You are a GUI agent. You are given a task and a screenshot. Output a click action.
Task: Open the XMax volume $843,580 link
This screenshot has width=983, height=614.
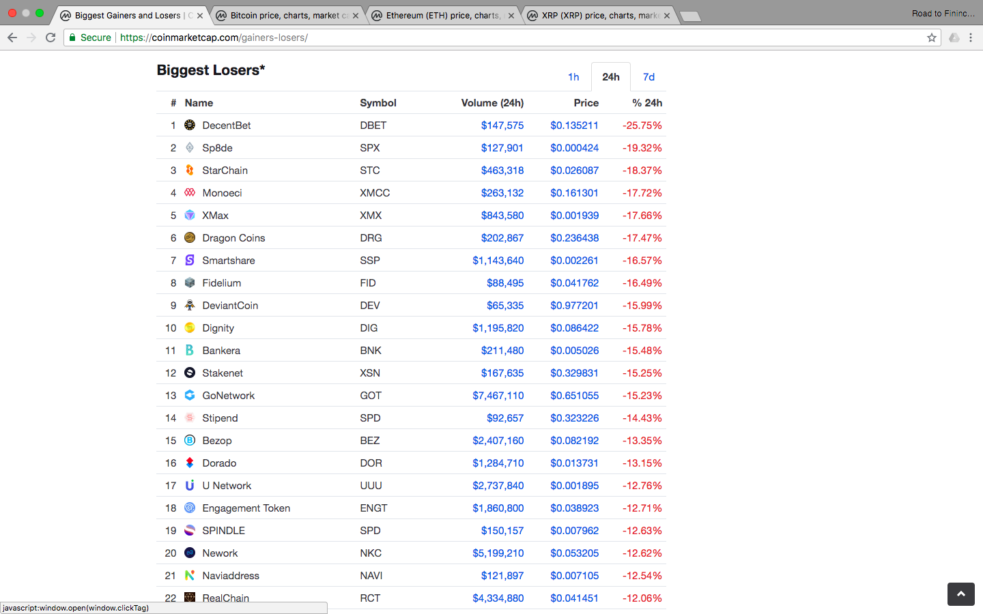(x=502, y=216)
